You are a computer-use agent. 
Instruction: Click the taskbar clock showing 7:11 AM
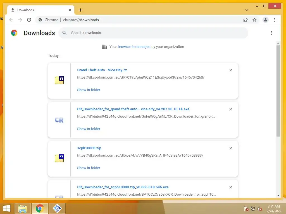274,209
